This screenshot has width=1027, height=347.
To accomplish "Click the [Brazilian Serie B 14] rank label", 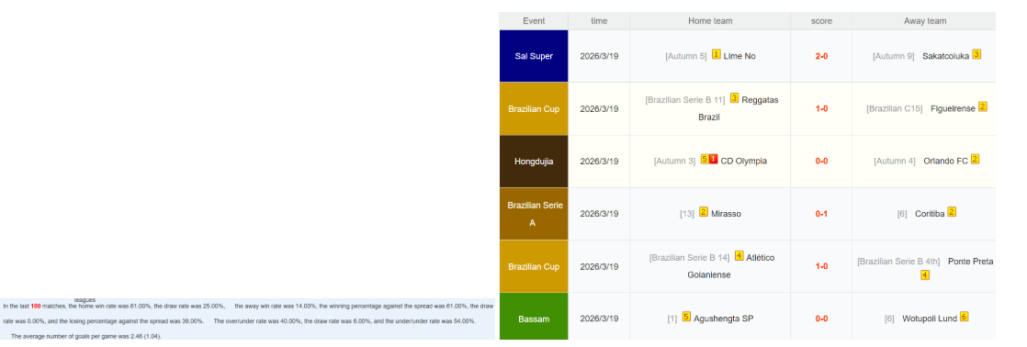I will click(689, 258).
